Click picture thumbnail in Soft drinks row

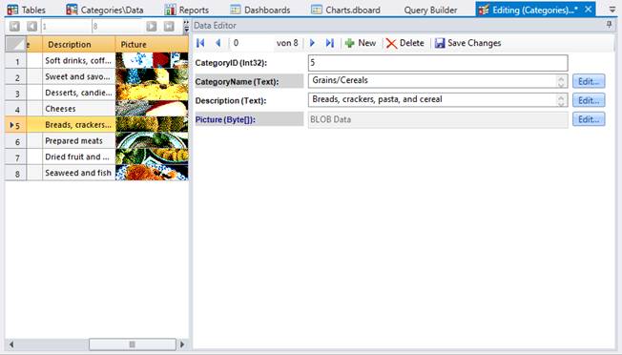(x=152, y=61)
